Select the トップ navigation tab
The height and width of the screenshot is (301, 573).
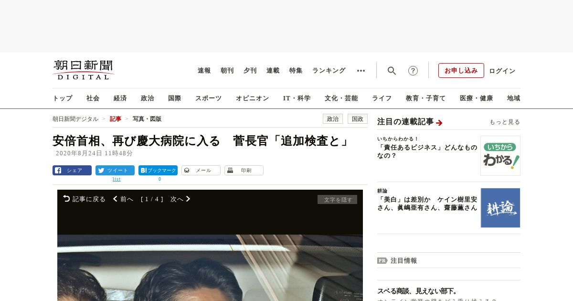(x=63, y=98)
